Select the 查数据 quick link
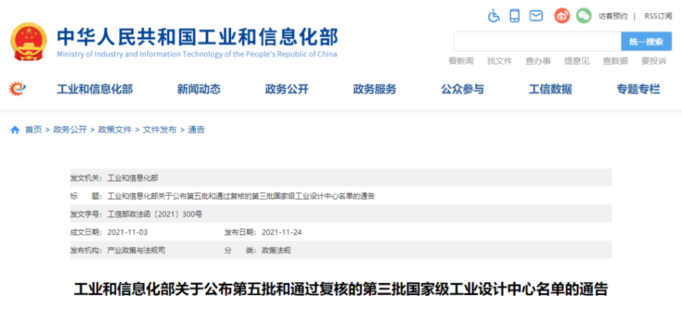The height and width of the screenshot is (333, 682). pos(615,61)
